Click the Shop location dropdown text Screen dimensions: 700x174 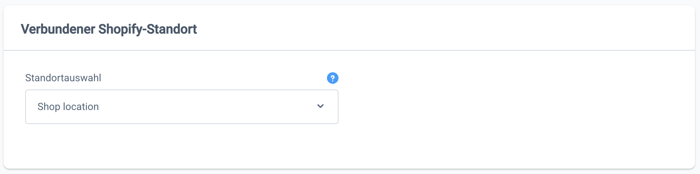coord(68,107)
